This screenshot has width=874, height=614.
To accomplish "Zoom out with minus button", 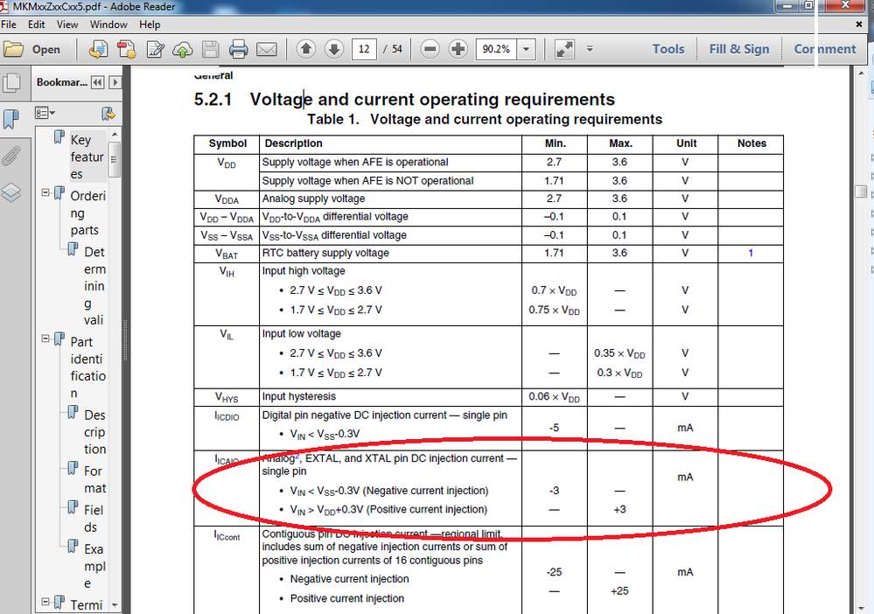I will coord(430,49).
